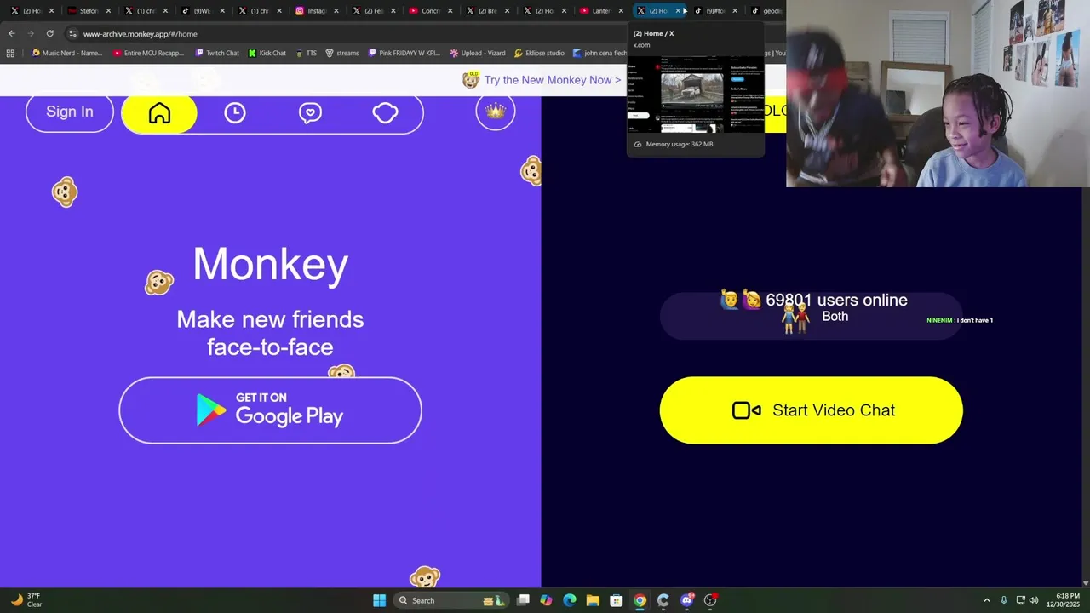Open the OBS Studio taskbar icon
This screenshot has height=613, width=1090.
click(710, 600)
